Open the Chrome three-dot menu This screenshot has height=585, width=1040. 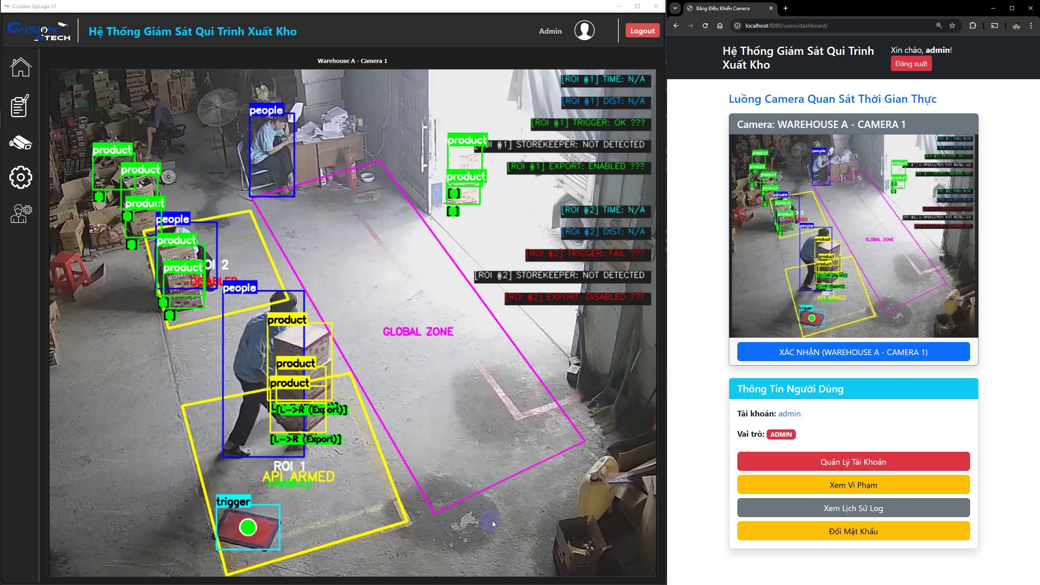tap(1031, 26)
